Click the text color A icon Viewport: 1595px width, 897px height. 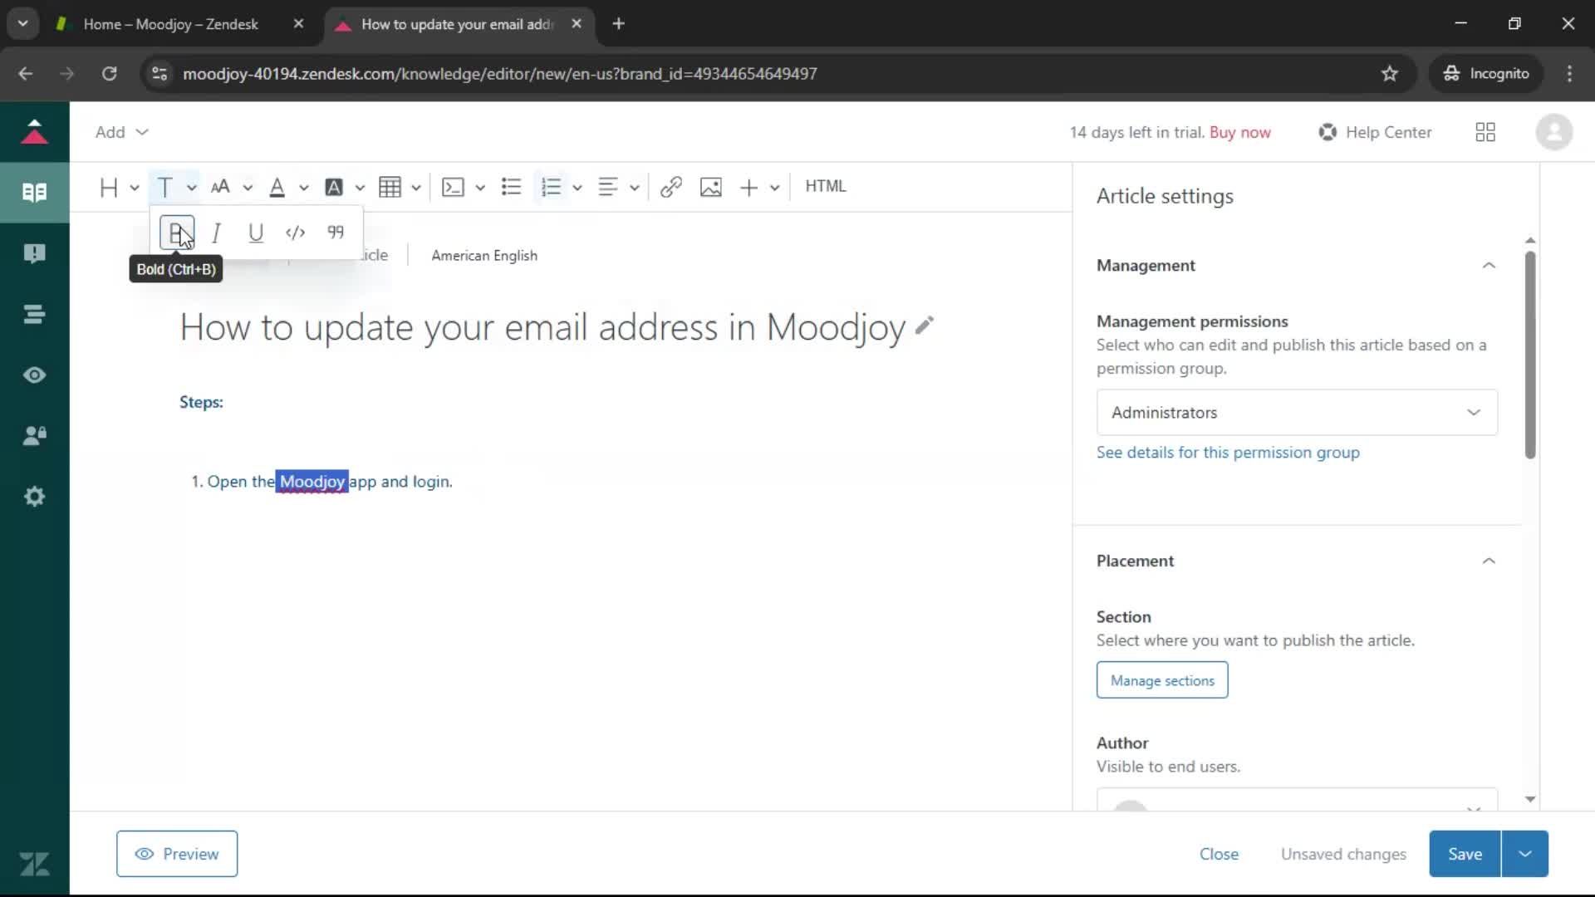277,188
